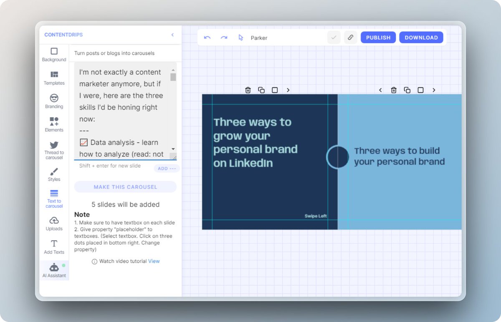The height and width of the screenshot is (322, 501).
Task: Open the video tutorial View link
Action: tap(154, 261)
